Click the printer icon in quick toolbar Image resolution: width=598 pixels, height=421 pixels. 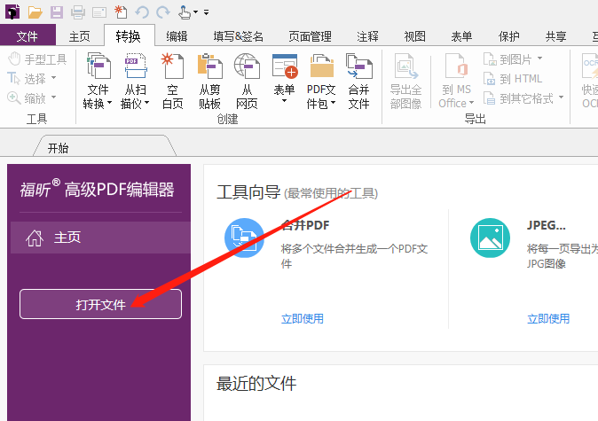78,12
